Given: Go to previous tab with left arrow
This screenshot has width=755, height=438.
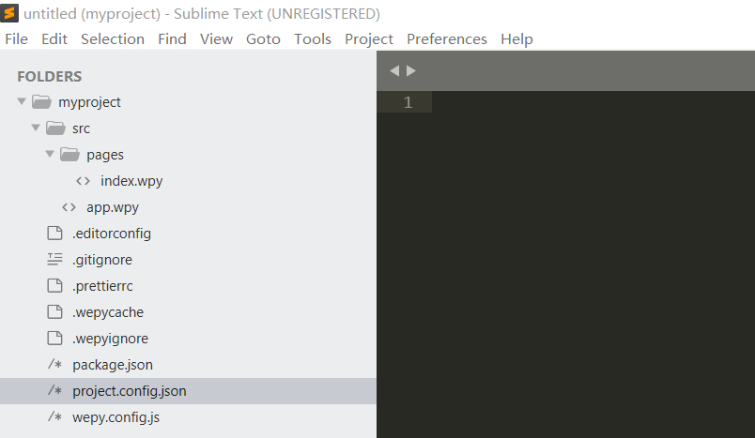Looking at the screenshot, I should pyautogui.click(x=394, y=70).
